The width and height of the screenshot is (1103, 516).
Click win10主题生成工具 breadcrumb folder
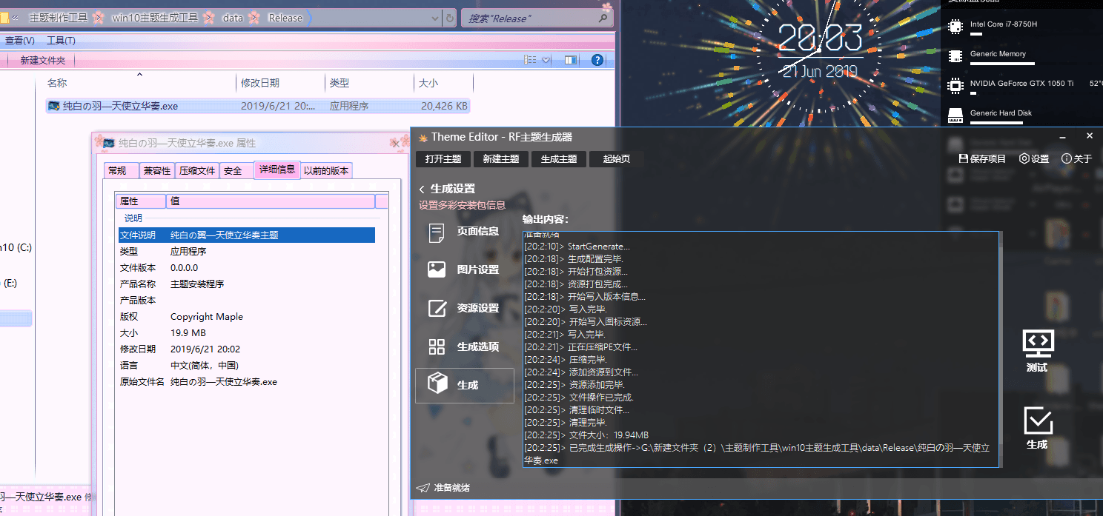pyautogui.click(x=155, y=18)
